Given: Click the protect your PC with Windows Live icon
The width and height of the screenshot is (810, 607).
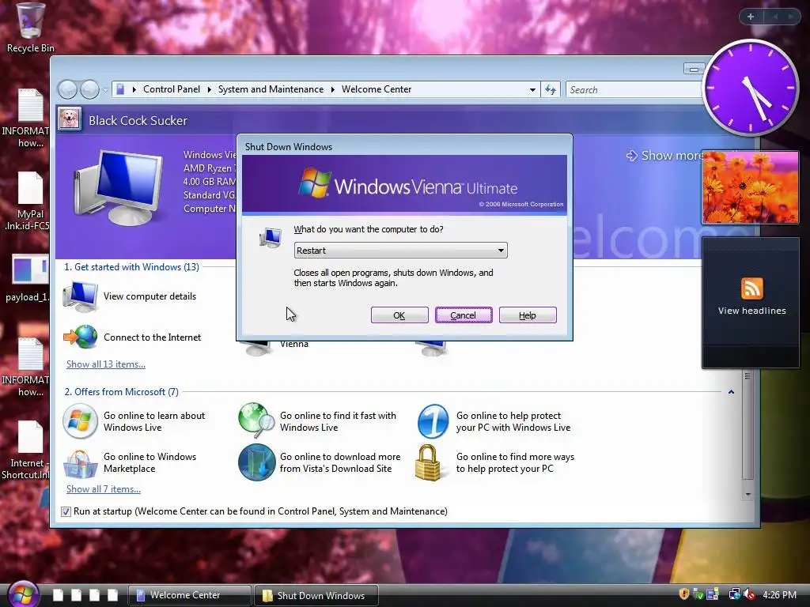Looking at the screenshot, I should 433,421.
